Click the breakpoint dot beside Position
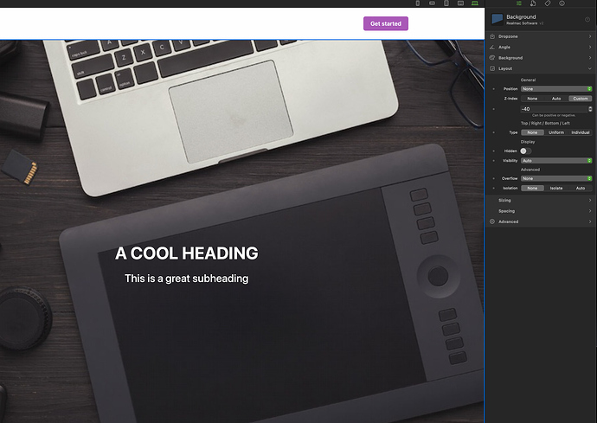This screenshot has width=597, height=423. [494, 89]
